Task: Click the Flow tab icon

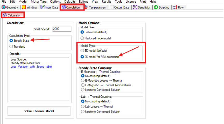Action: click(175, 7)
